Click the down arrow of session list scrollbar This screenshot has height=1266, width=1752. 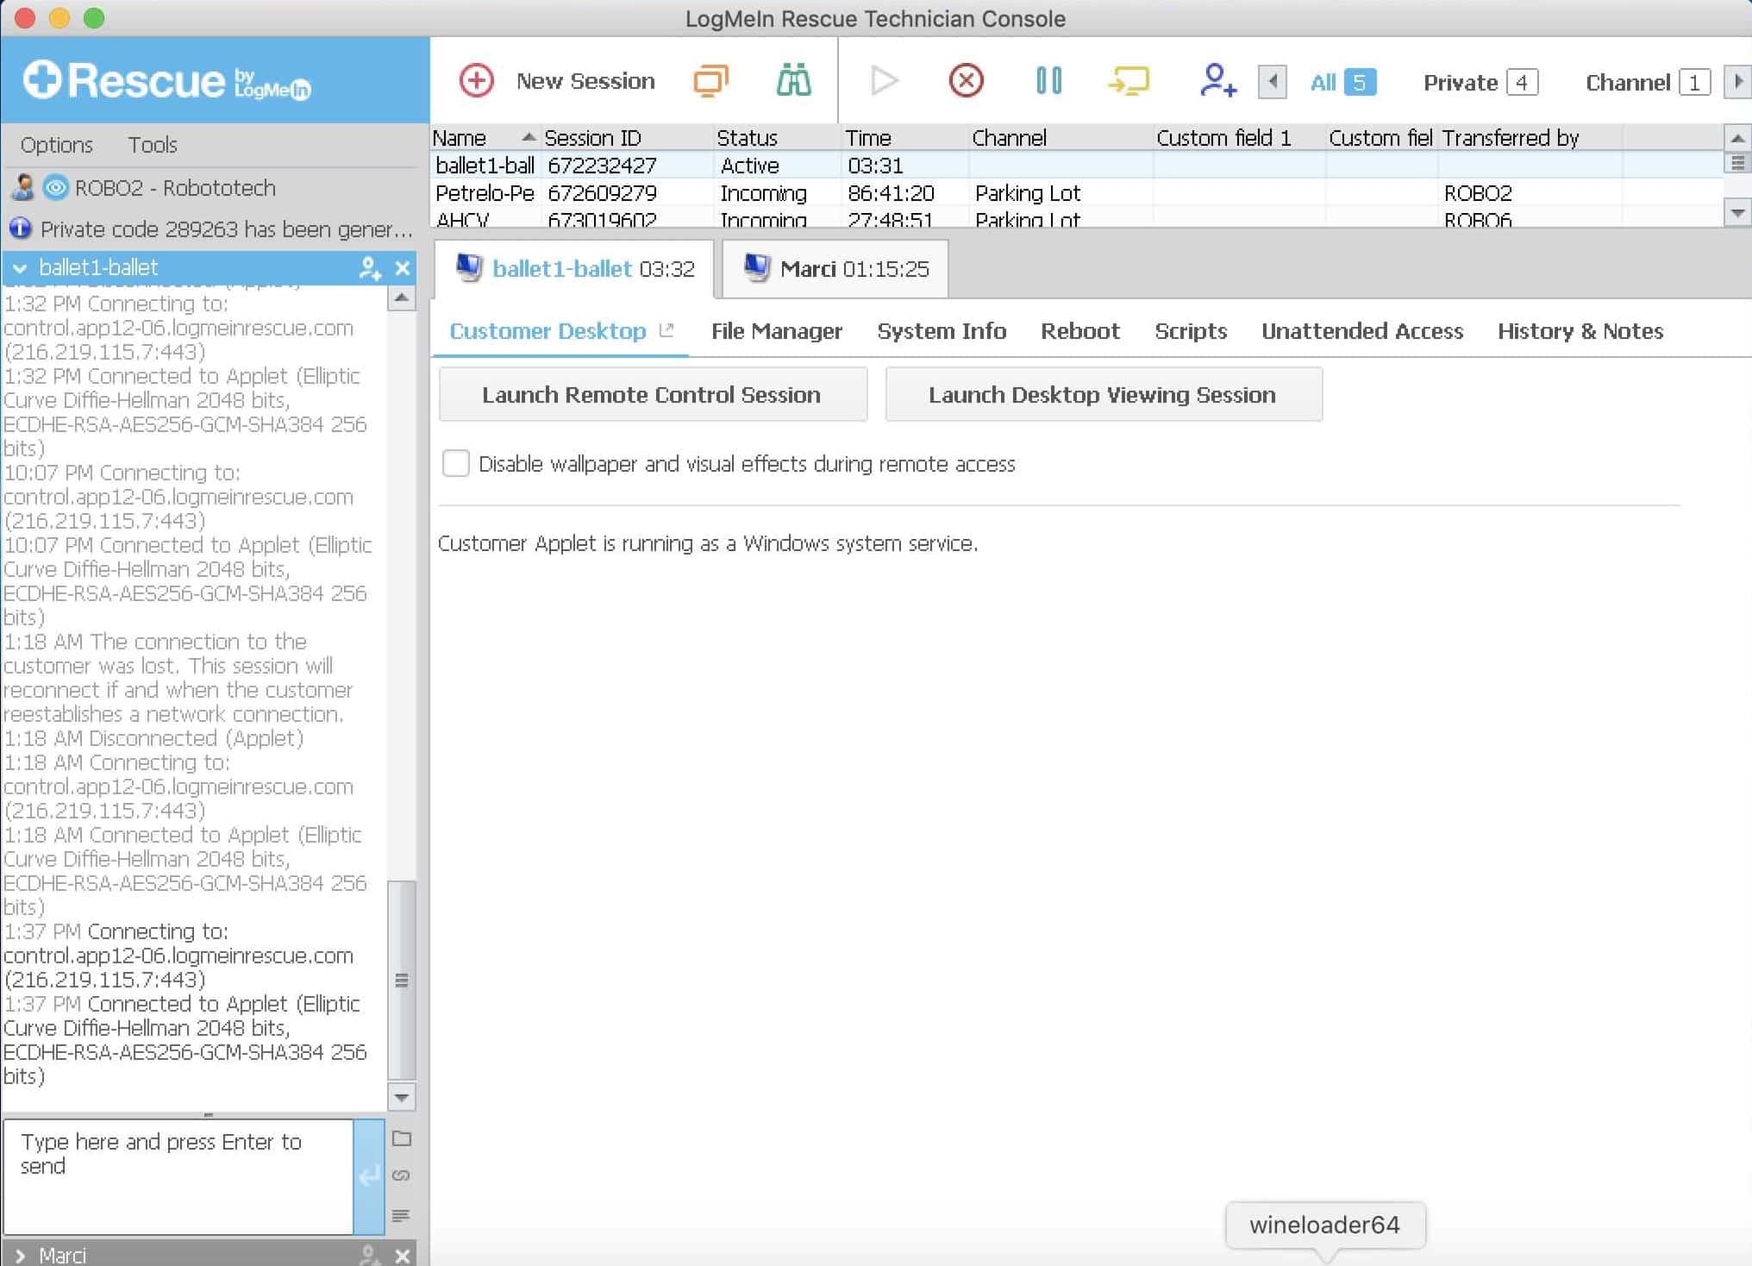(1737, 212)
